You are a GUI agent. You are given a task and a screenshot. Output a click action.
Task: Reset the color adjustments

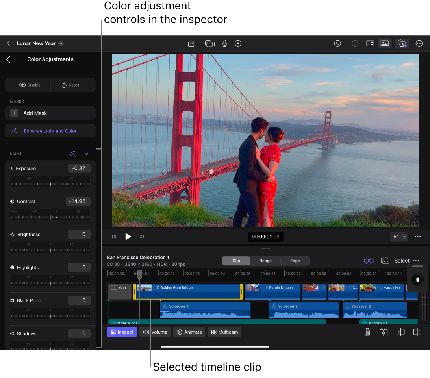pos(73,85)
